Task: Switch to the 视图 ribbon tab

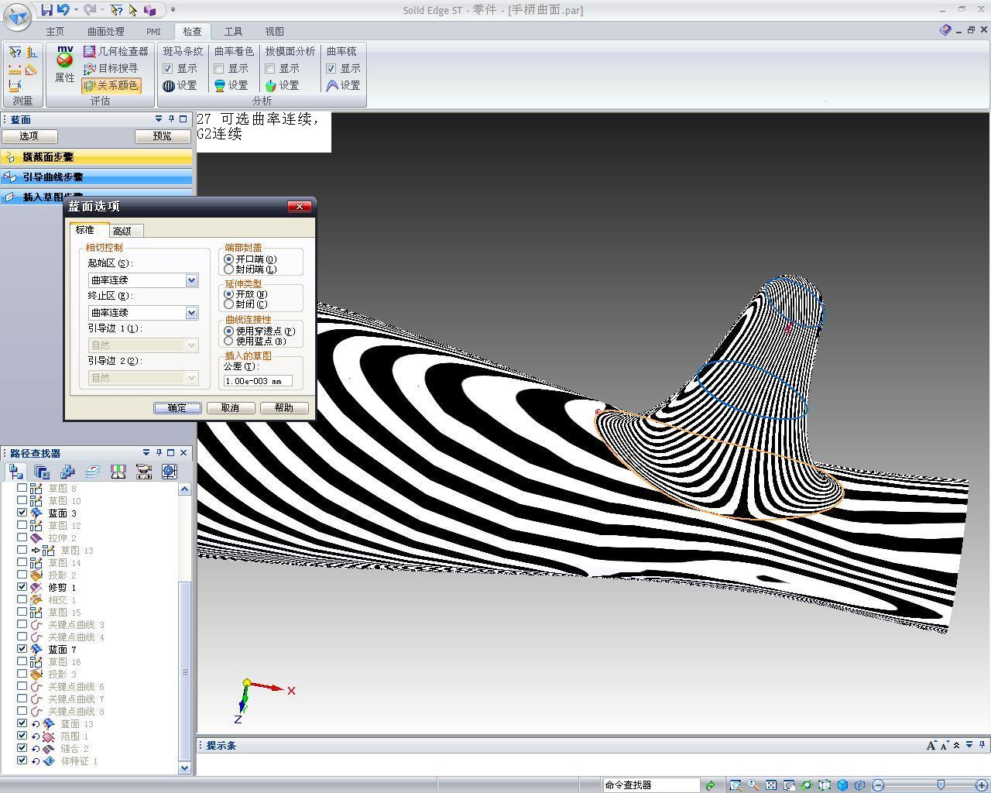Action: tap(274, 32)
